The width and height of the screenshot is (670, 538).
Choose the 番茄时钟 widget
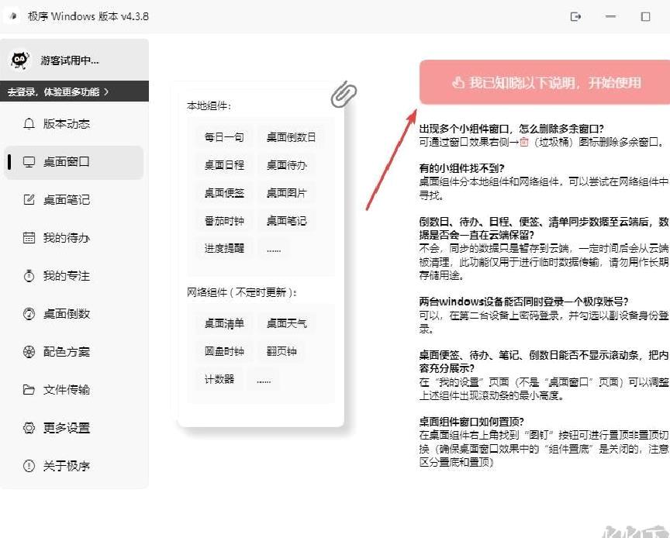point(224,220)
